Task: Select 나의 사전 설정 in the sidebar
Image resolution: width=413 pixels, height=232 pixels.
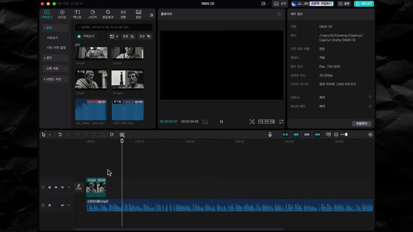Action: click(x=56, y=48)
